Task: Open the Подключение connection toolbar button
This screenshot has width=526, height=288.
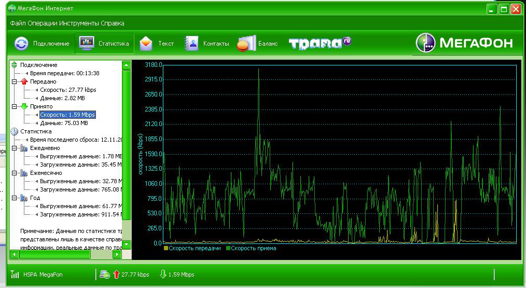Action: click(41, 44)
